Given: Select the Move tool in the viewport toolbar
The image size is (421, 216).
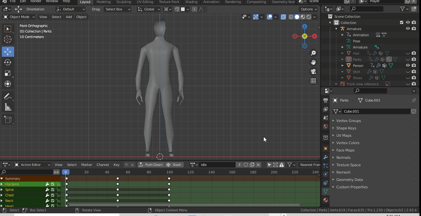Looking at the screenshot, I should (x=8, y=52).
